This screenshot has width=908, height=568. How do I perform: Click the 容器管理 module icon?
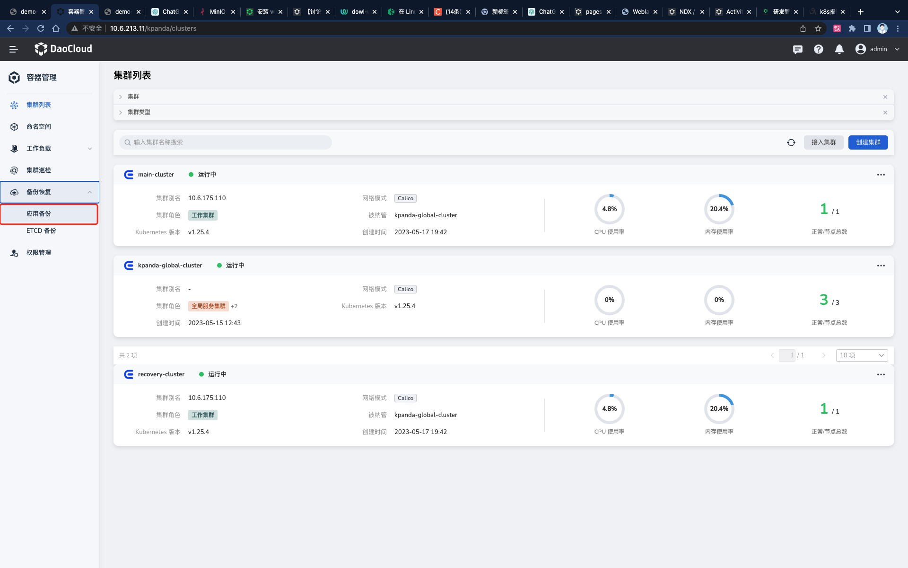point(14,77)
